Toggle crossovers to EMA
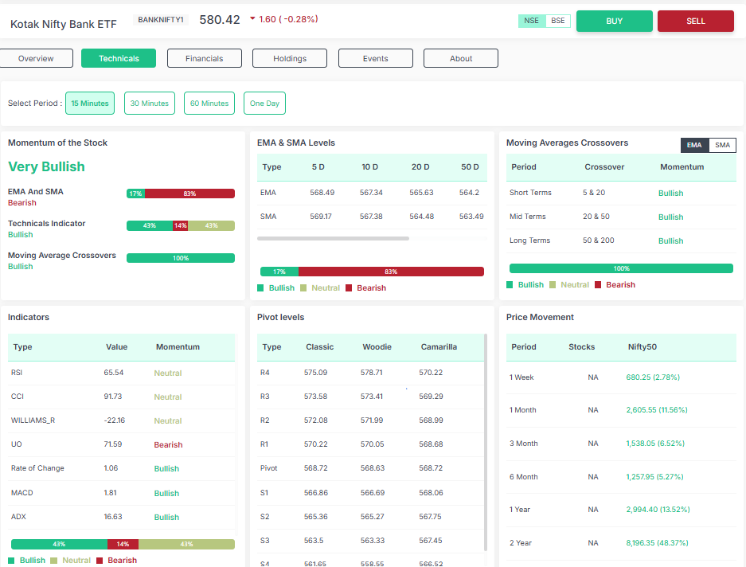 click(694, 145)
